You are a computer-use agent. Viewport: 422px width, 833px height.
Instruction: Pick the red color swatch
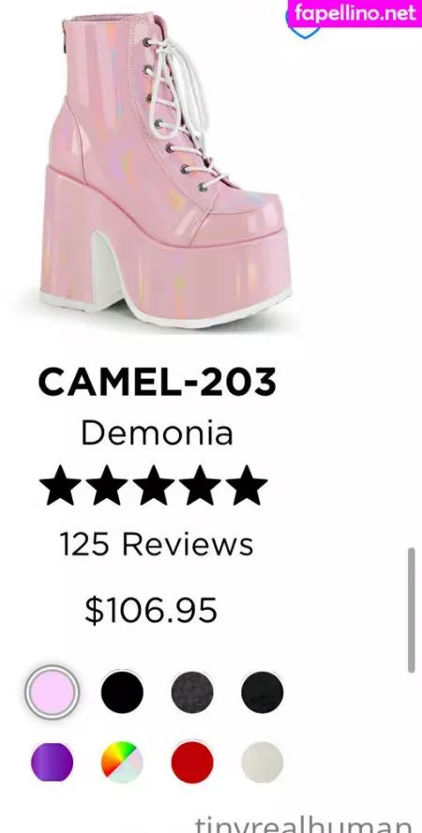click(x=192, y=763)
